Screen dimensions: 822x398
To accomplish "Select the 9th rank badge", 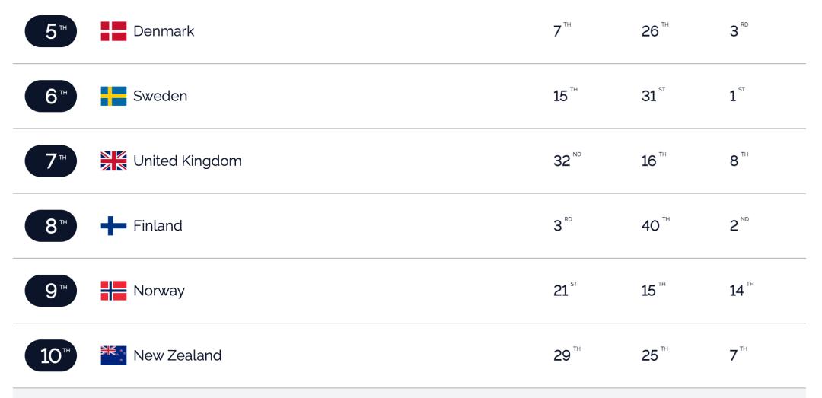I will [51, 291].
